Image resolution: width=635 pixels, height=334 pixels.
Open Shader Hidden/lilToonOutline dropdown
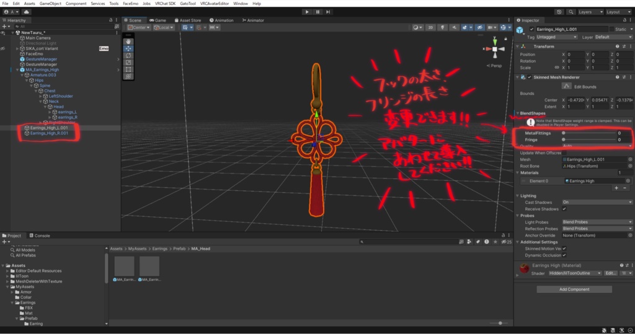click(575, 273)
